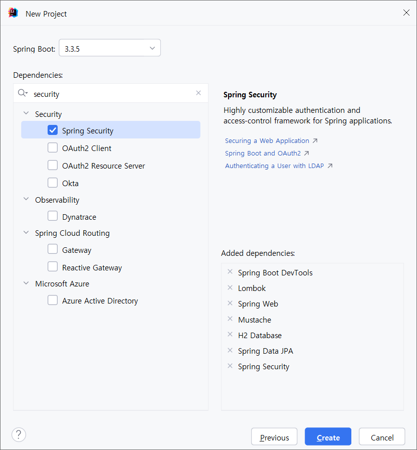Select H2 Database text in added dependencies

[260, 335]
